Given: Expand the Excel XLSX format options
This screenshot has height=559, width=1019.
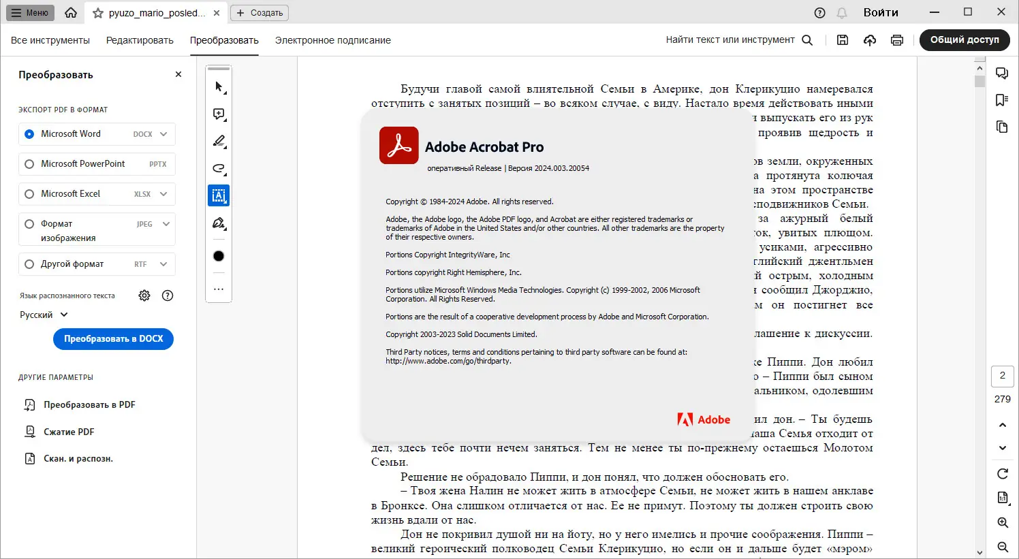Looking at the screenshot, I should (x=163, y=194).
